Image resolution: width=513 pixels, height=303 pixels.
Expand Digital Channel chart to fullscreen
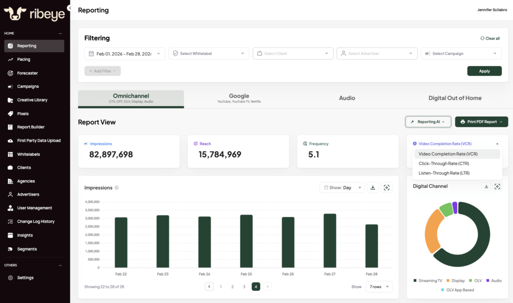497,186
